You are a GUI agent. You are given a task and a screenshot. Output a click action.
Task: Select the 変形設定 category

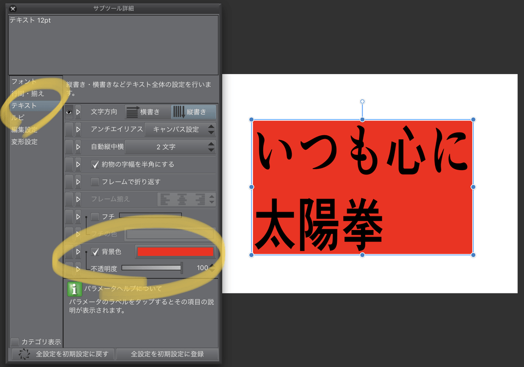point(24,142)
